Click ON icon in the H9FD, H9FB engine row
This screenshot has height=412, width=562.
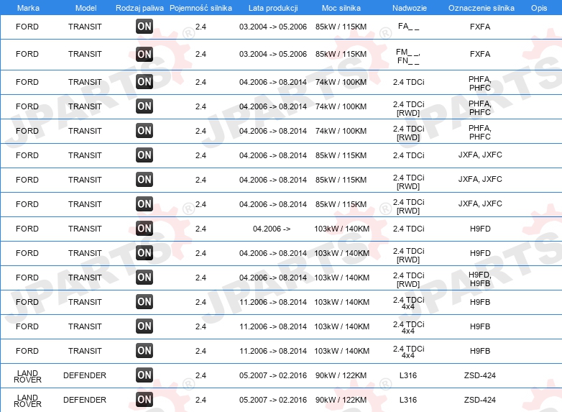coord(144,277)
